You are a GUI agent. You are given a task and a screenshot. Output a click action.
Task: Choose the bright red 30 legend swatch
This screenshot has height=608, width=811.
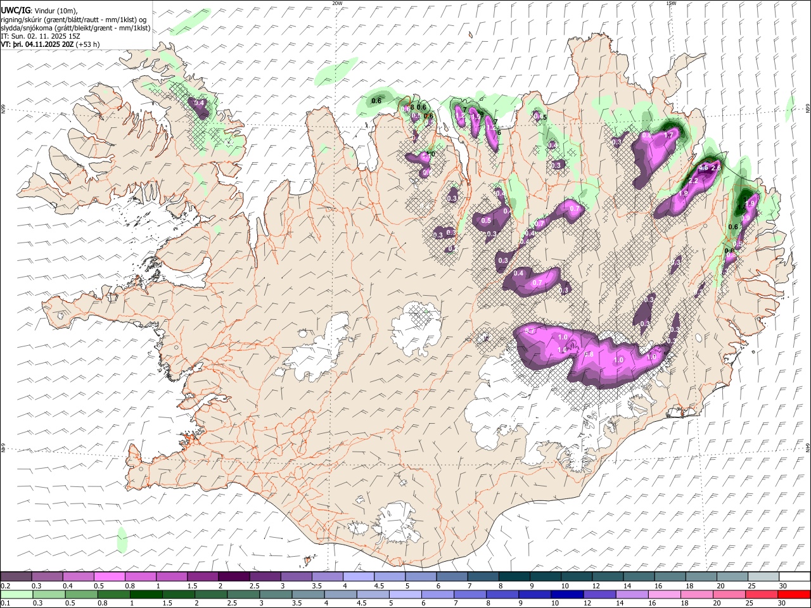(x=793, y=594)
